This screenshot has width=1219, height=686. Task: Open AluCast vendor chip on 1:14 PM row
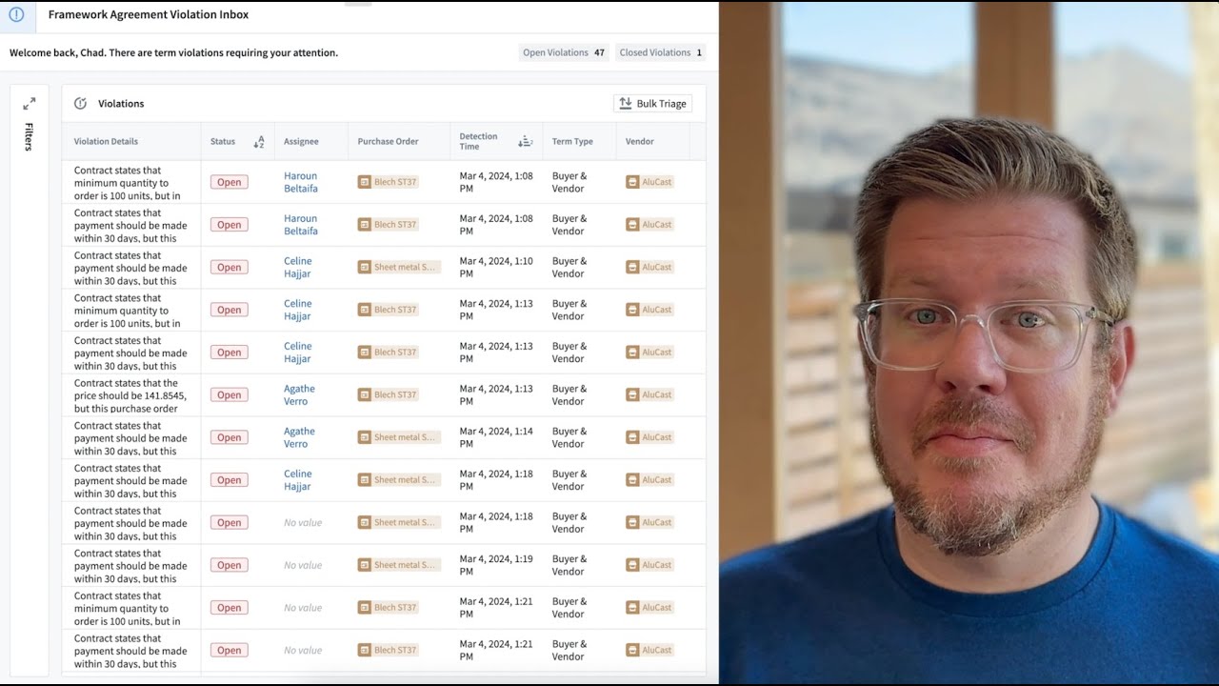[x=649, y=437]
